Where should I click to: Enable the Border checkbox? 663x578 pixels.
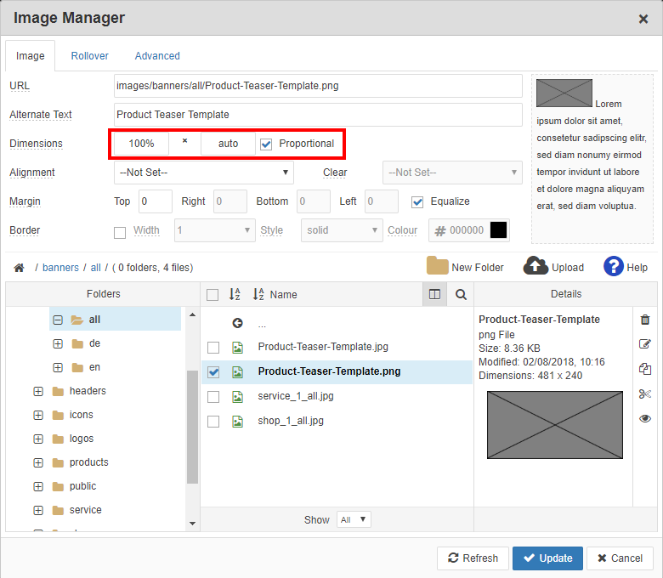pyautogui.click(x=120, y=233)
